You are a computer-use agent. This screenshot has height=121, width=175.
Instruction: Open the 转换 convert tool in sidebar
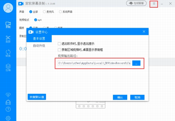tap(8, 53)
